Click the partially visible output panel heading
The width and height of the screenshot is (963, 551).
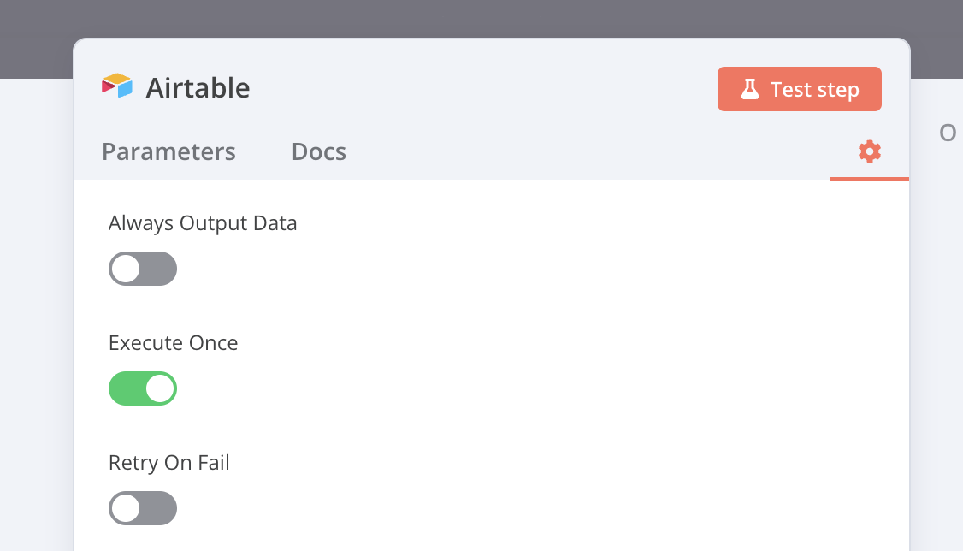[948, 133]
